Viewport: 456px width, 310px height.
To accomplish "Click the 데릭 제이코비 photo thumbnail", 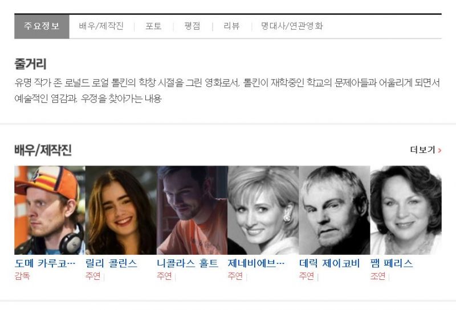I will pyautogui.click(x=335, y=210).
